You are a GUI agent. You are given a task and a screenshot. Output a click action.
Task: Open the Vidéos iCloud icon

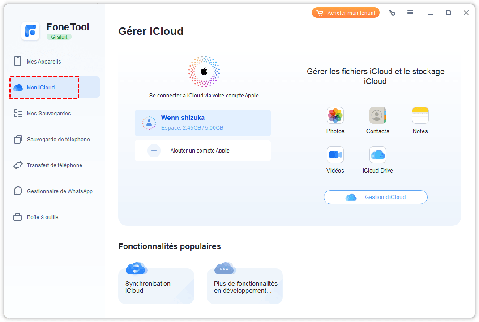[x=335, y=155]
